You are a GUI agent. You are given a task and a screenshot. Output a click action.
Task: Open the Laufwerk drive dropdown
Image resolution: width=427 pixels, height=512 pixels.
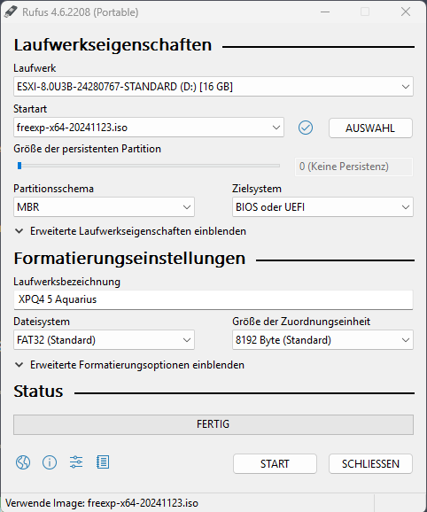tap(213, 87)
